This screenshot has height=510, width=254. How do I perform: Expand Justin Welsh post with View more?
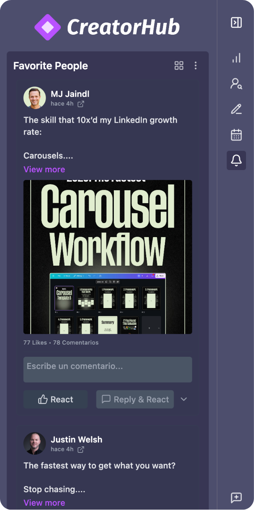[x=44, y=503]
